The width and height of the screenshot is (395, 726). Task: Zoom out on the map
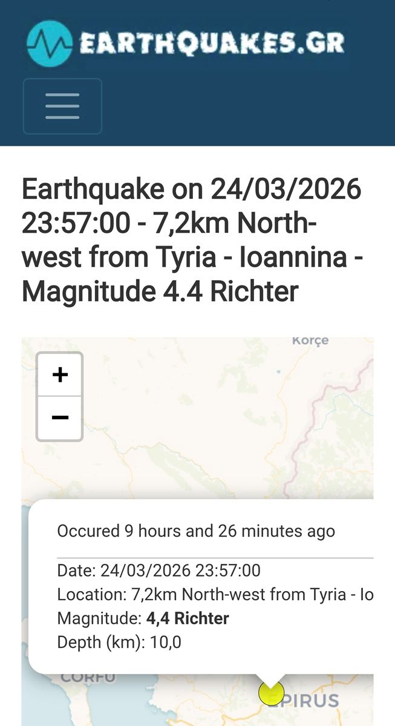(60, 418)
